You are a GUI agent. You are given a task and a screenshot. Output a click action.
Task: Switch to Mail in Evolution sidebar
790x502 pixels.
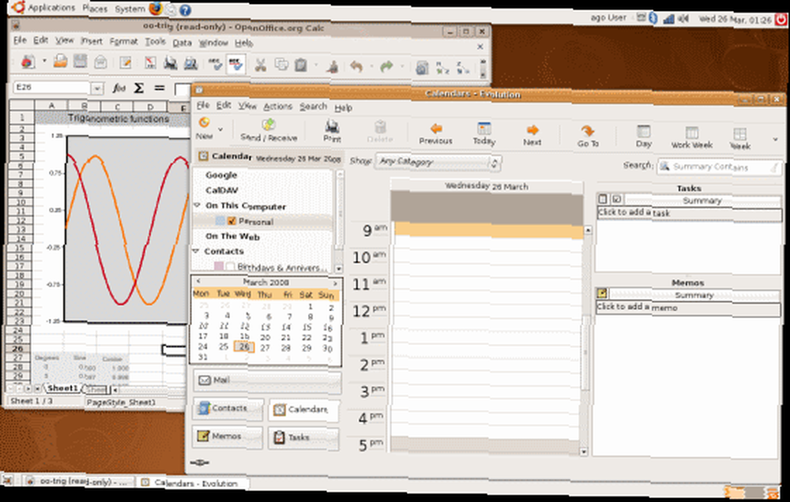pos(267,380)
